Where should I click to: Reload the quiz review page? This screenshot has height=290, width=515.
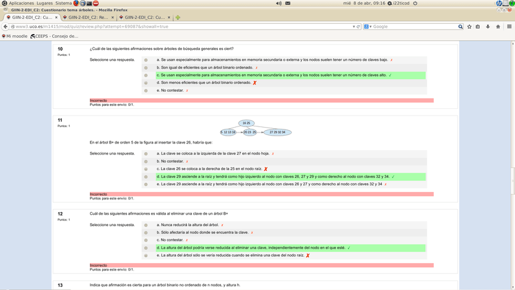tap(358, 27)
